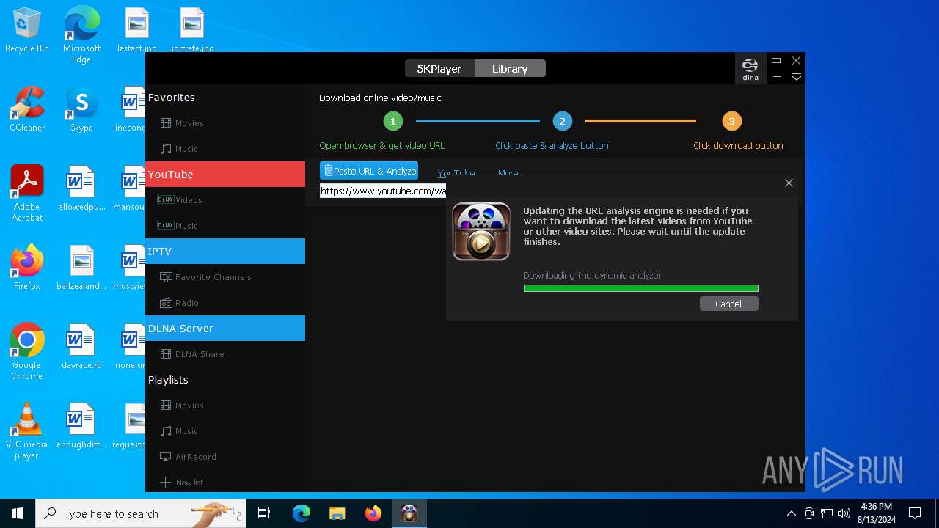This screenshot has height=528, width=939.
Task: Select ballzealand image file
Action: pos(81,268)
